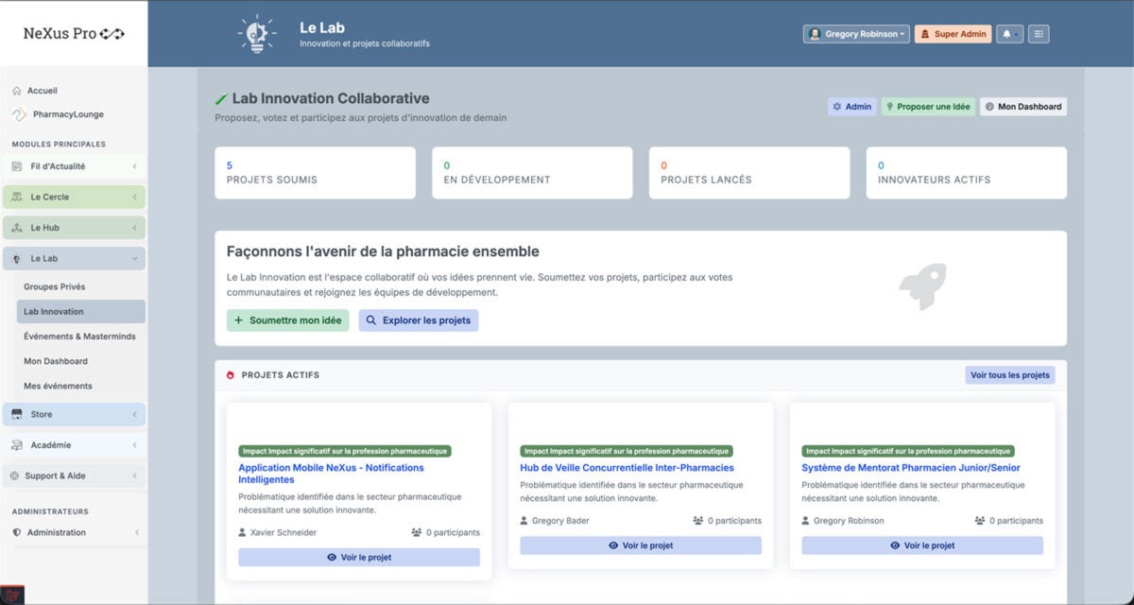Open the hamburger menu icon top right
The height and width of the screenshot is (605, 1134).
[1037, 33]
